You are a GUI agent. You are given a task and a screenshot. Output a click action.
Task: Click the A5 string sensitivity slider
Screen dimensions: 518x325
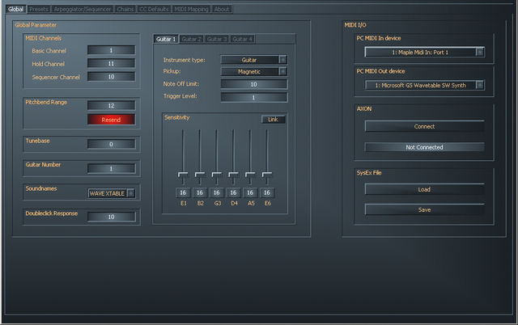click(x=250, y=174)
